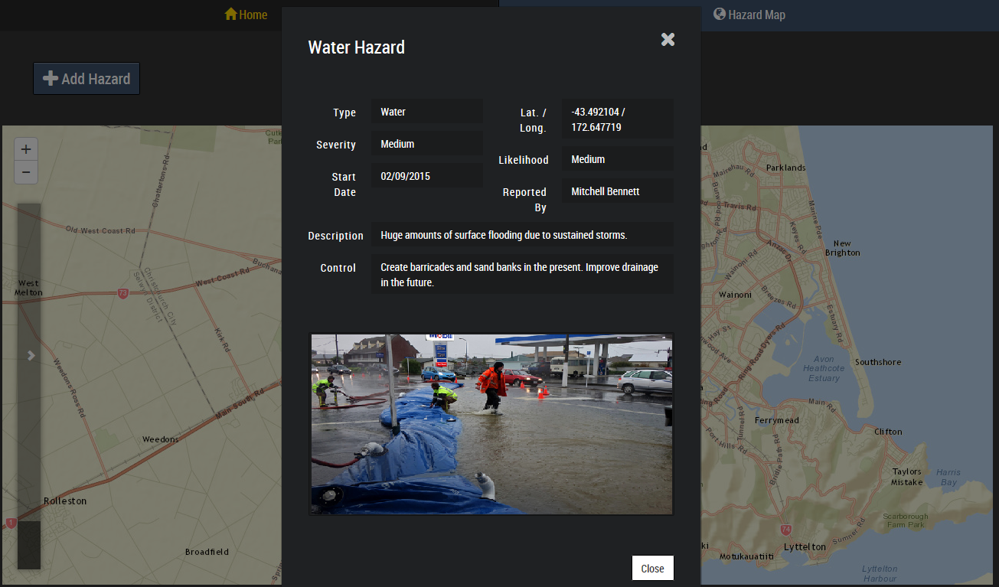Select the Start Date field 02/09/2015
The width and height of the screenshot is (999, 587).
click(426, 176)
